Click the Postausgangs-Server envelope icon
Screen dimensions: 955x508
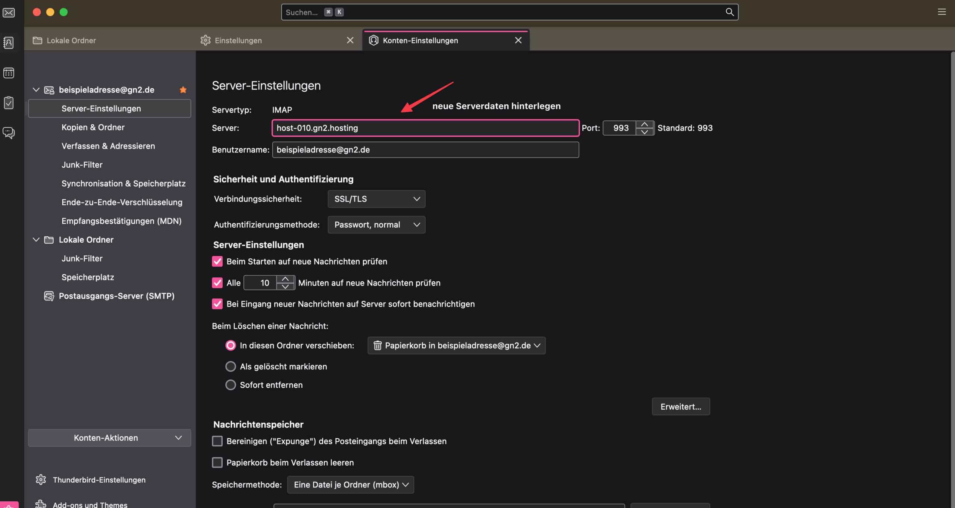click(x=49, y=296)
